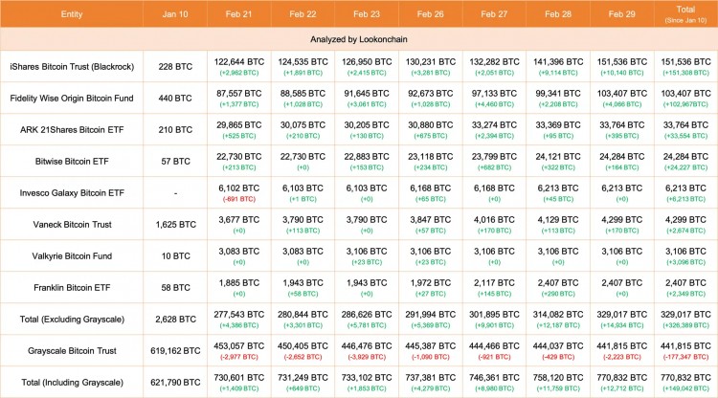Click the 1,625 BTC cell for Vaneck
This screenshot has height=398, width=718.
click(x=175, y=224)
